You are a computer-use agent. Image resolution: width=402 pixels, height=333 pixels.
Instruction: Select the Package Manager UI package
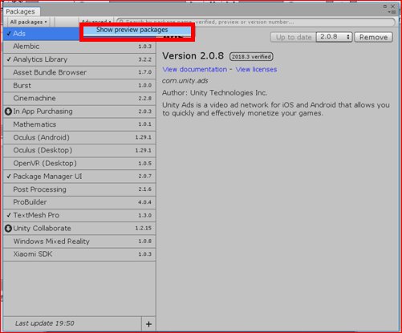point(79,177)
